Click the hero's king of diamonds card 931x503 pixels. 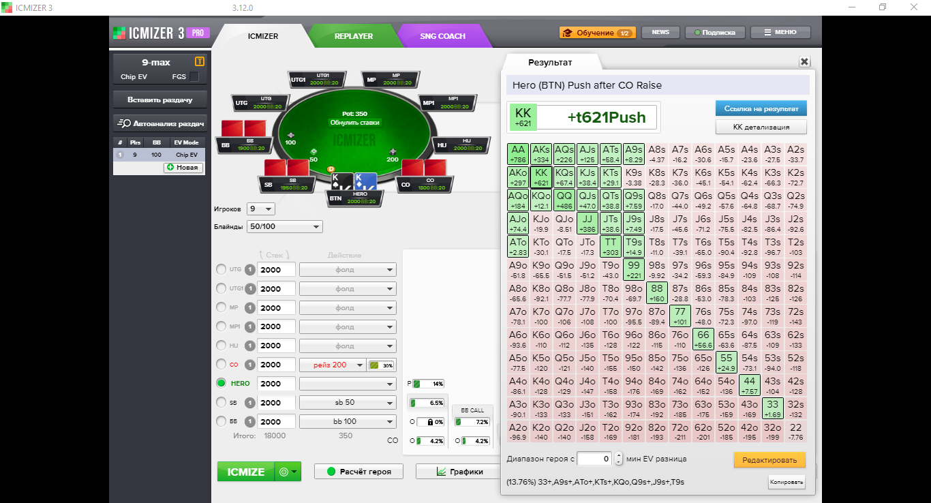coord(365,182)
